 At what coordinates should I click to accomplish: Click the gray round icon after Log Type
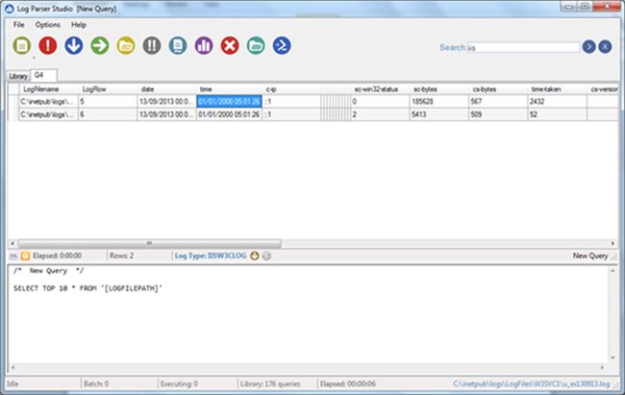tap(266, 256)
